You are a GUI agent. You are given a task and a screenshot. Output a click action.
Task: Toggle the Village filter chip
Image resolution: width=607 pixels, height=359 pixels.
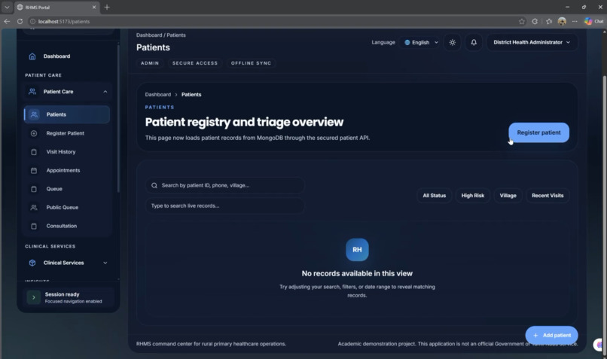(508, 196)
